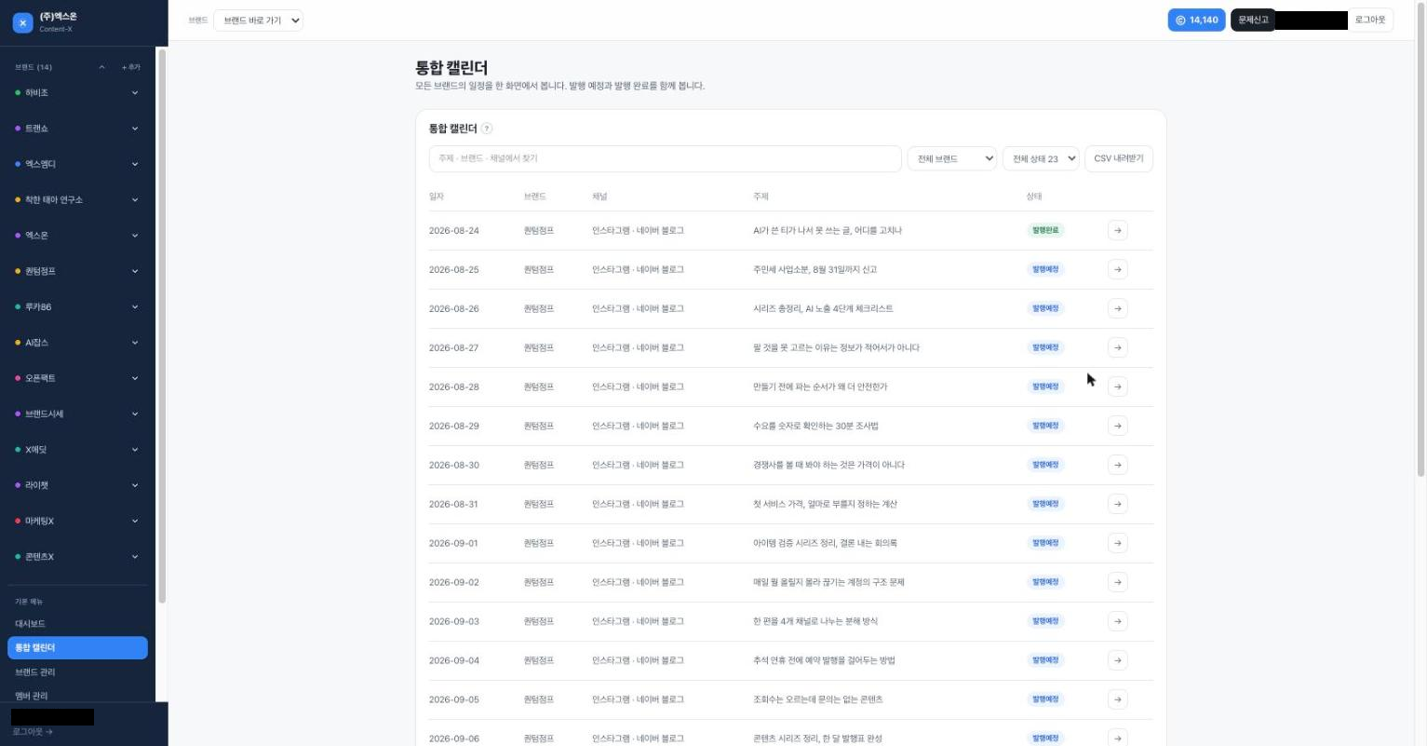Open the 전체 브랜드 filter dropdown
The width and height of the screenshot is (1427, 746).
pos(951,158)
